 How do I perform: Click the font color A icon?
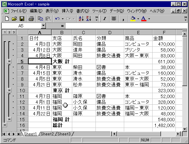point(144,19)
